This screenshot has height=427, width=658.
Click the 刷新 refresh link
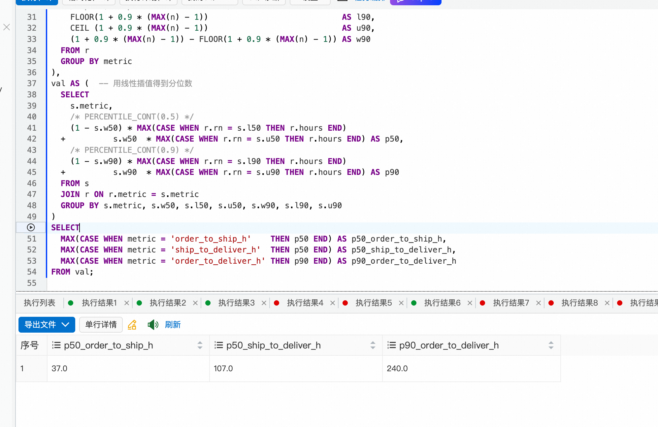coord(173,325)
